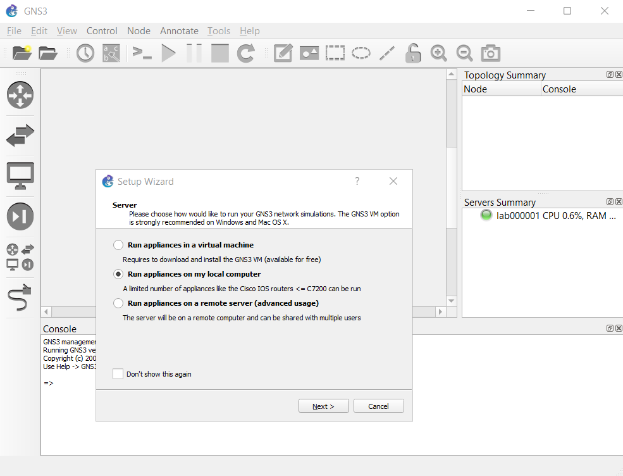Open the Control menu
This screenshot has width=623, height=476.
[x=102, y=31]
